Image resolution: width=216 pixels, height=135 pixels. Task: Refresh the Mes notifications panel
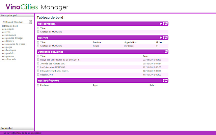[x=166, y=80]
